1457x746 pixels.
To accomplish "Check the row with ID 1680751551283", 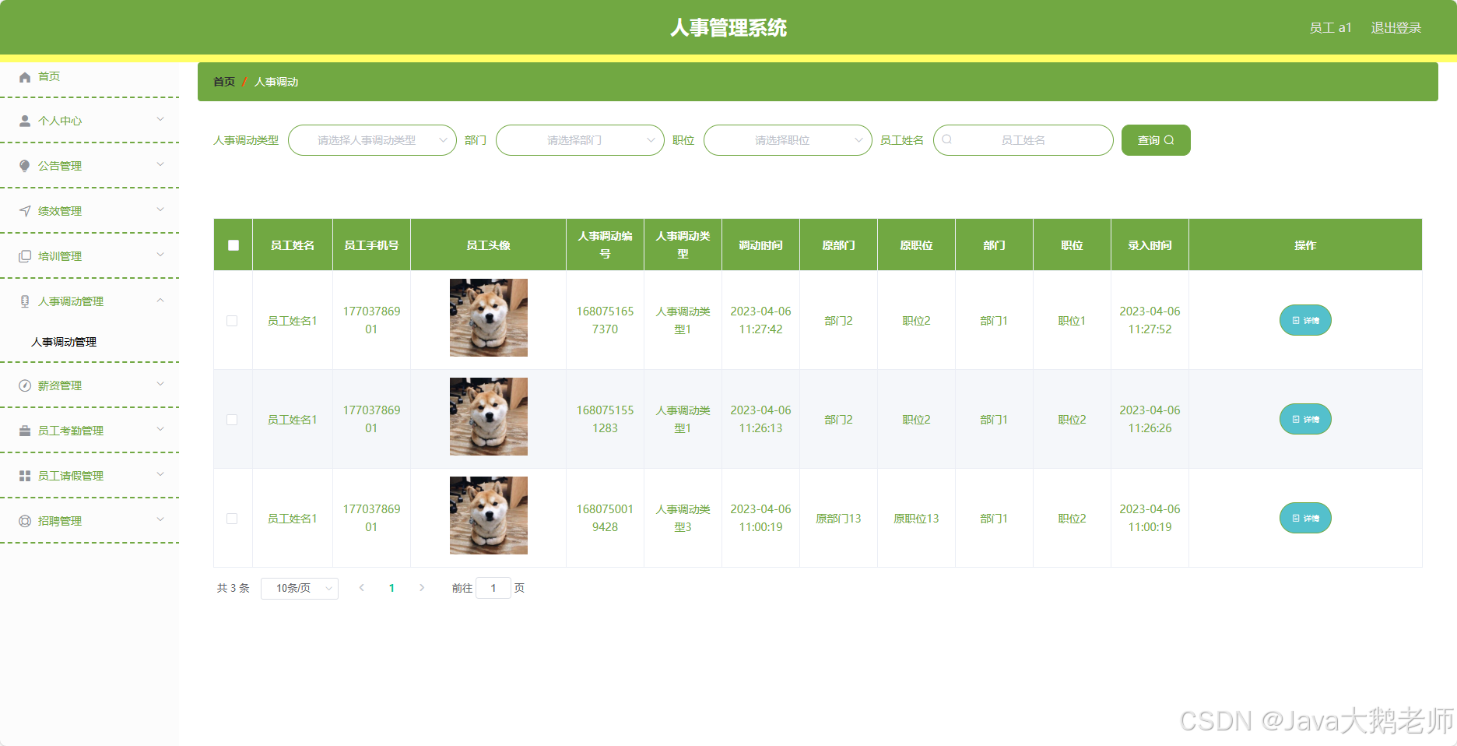I will [232, 420].
